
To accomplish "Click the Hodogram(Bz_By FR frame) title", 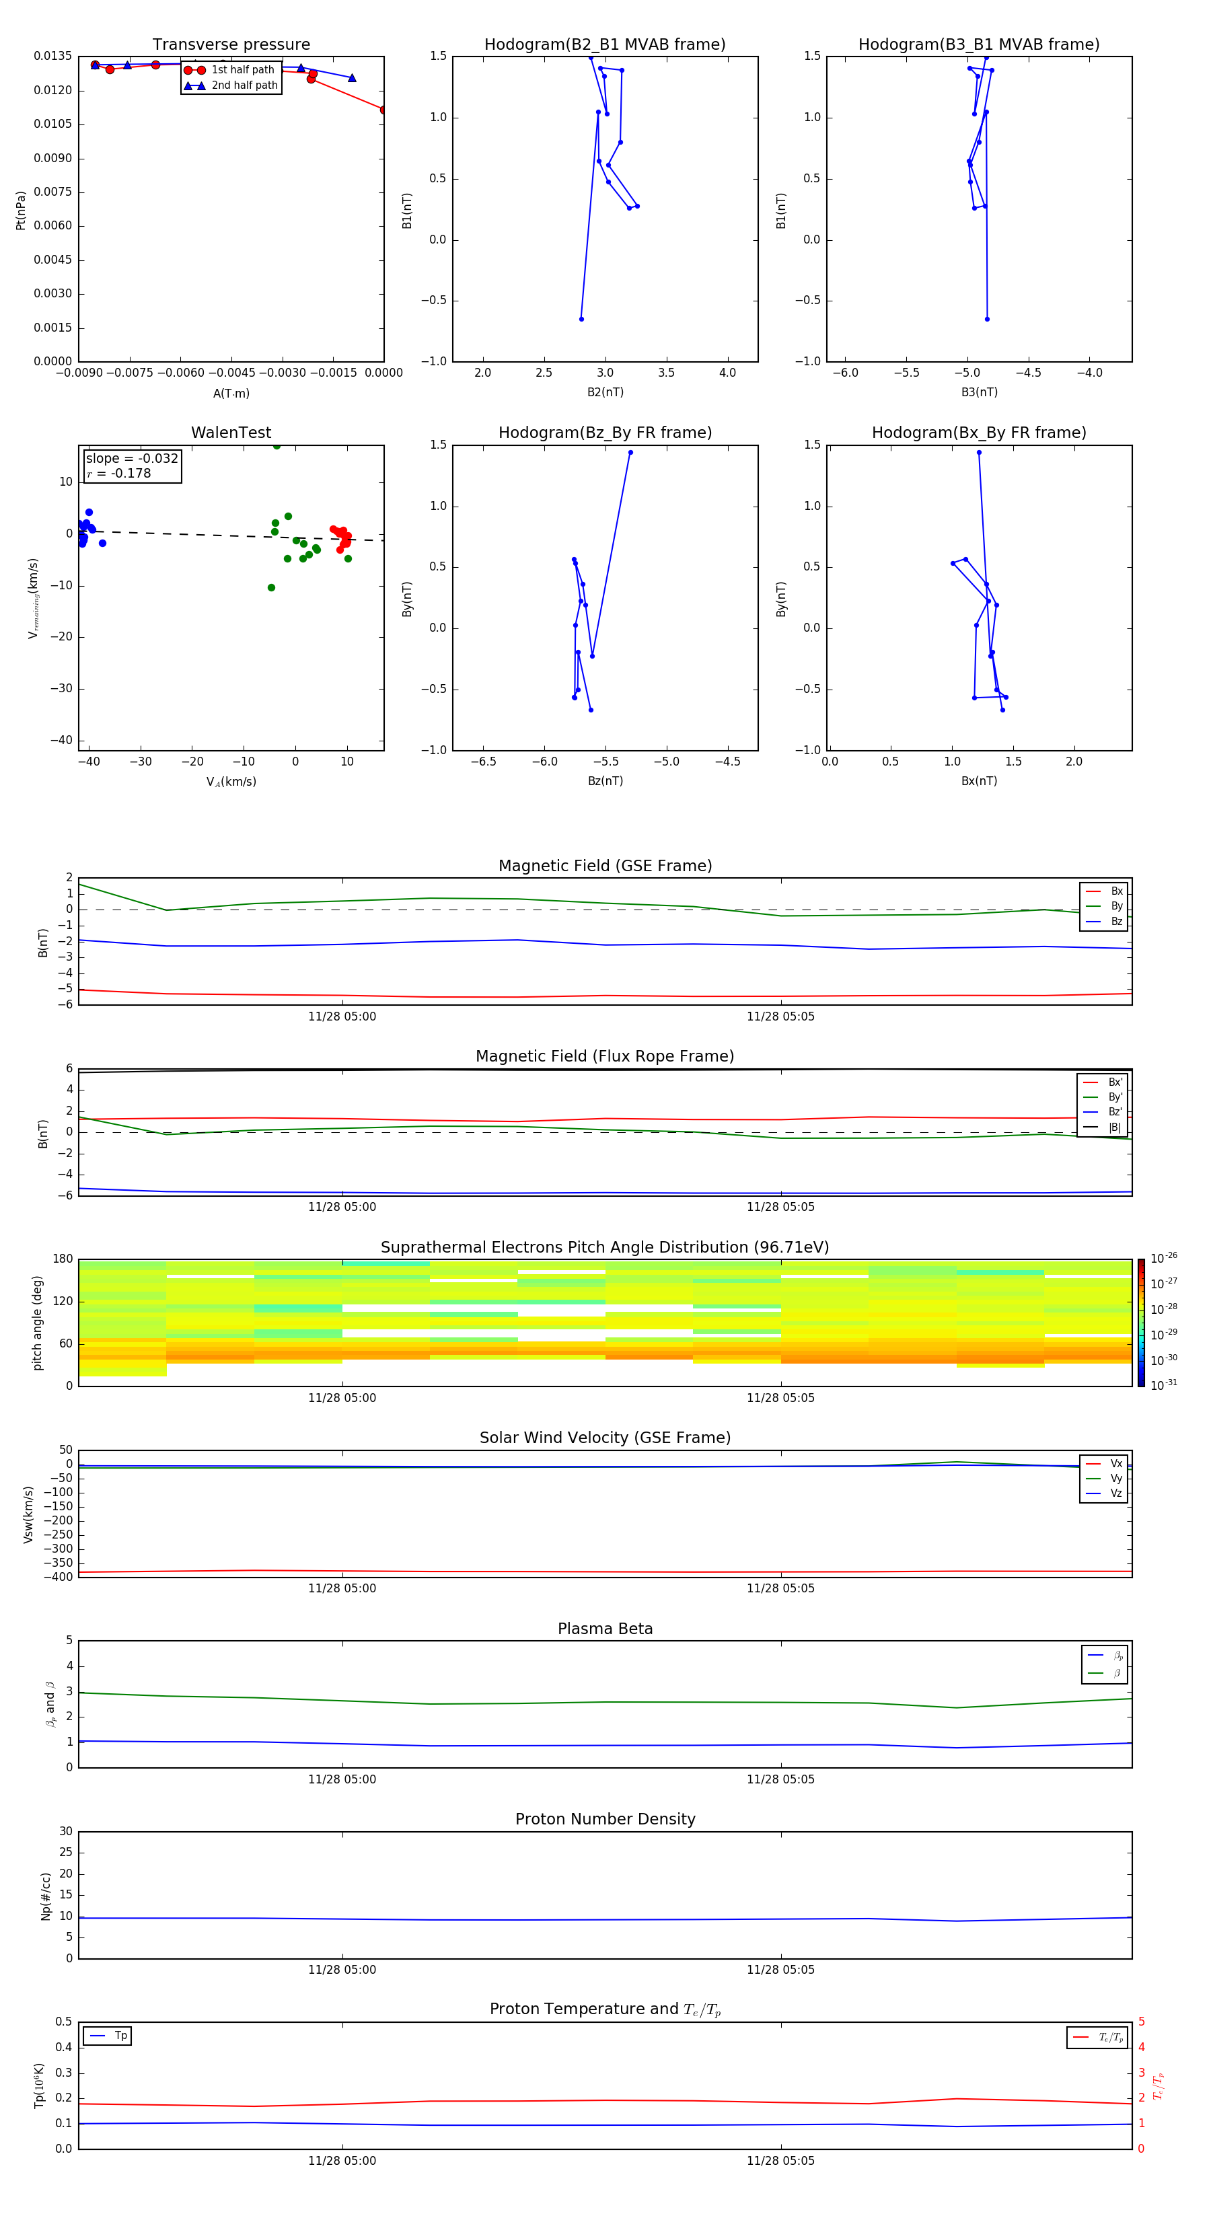I will click(605, 433).
